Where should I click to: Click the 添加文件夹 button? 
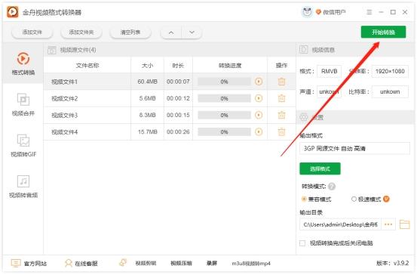pyautogui.click(x=81, y=32)
